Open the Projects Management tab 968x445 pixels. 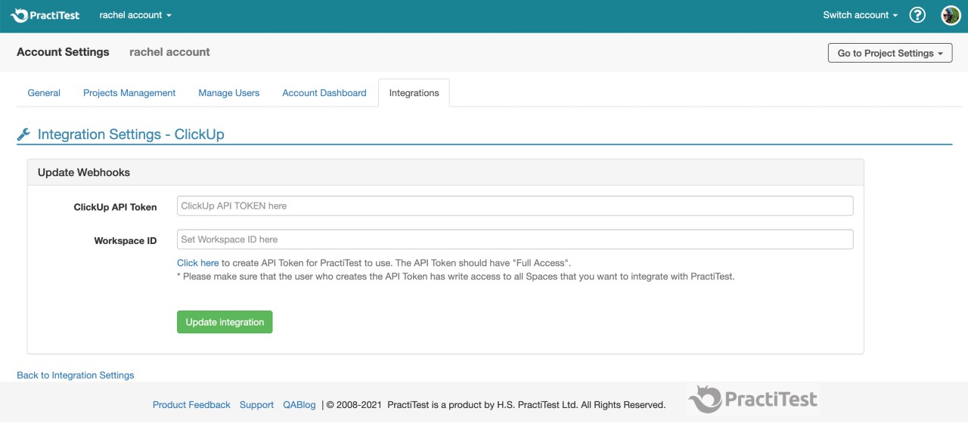point(129,93)
